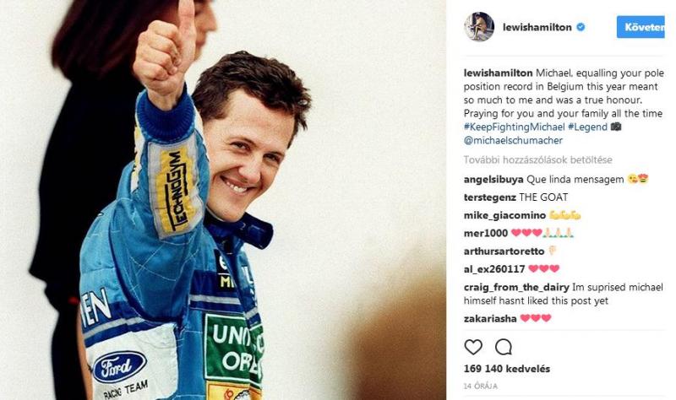This screenshot has height=400, width=676.
Task: Open the #KeepFightingMichael hashtag
Action: coord(514,127)
